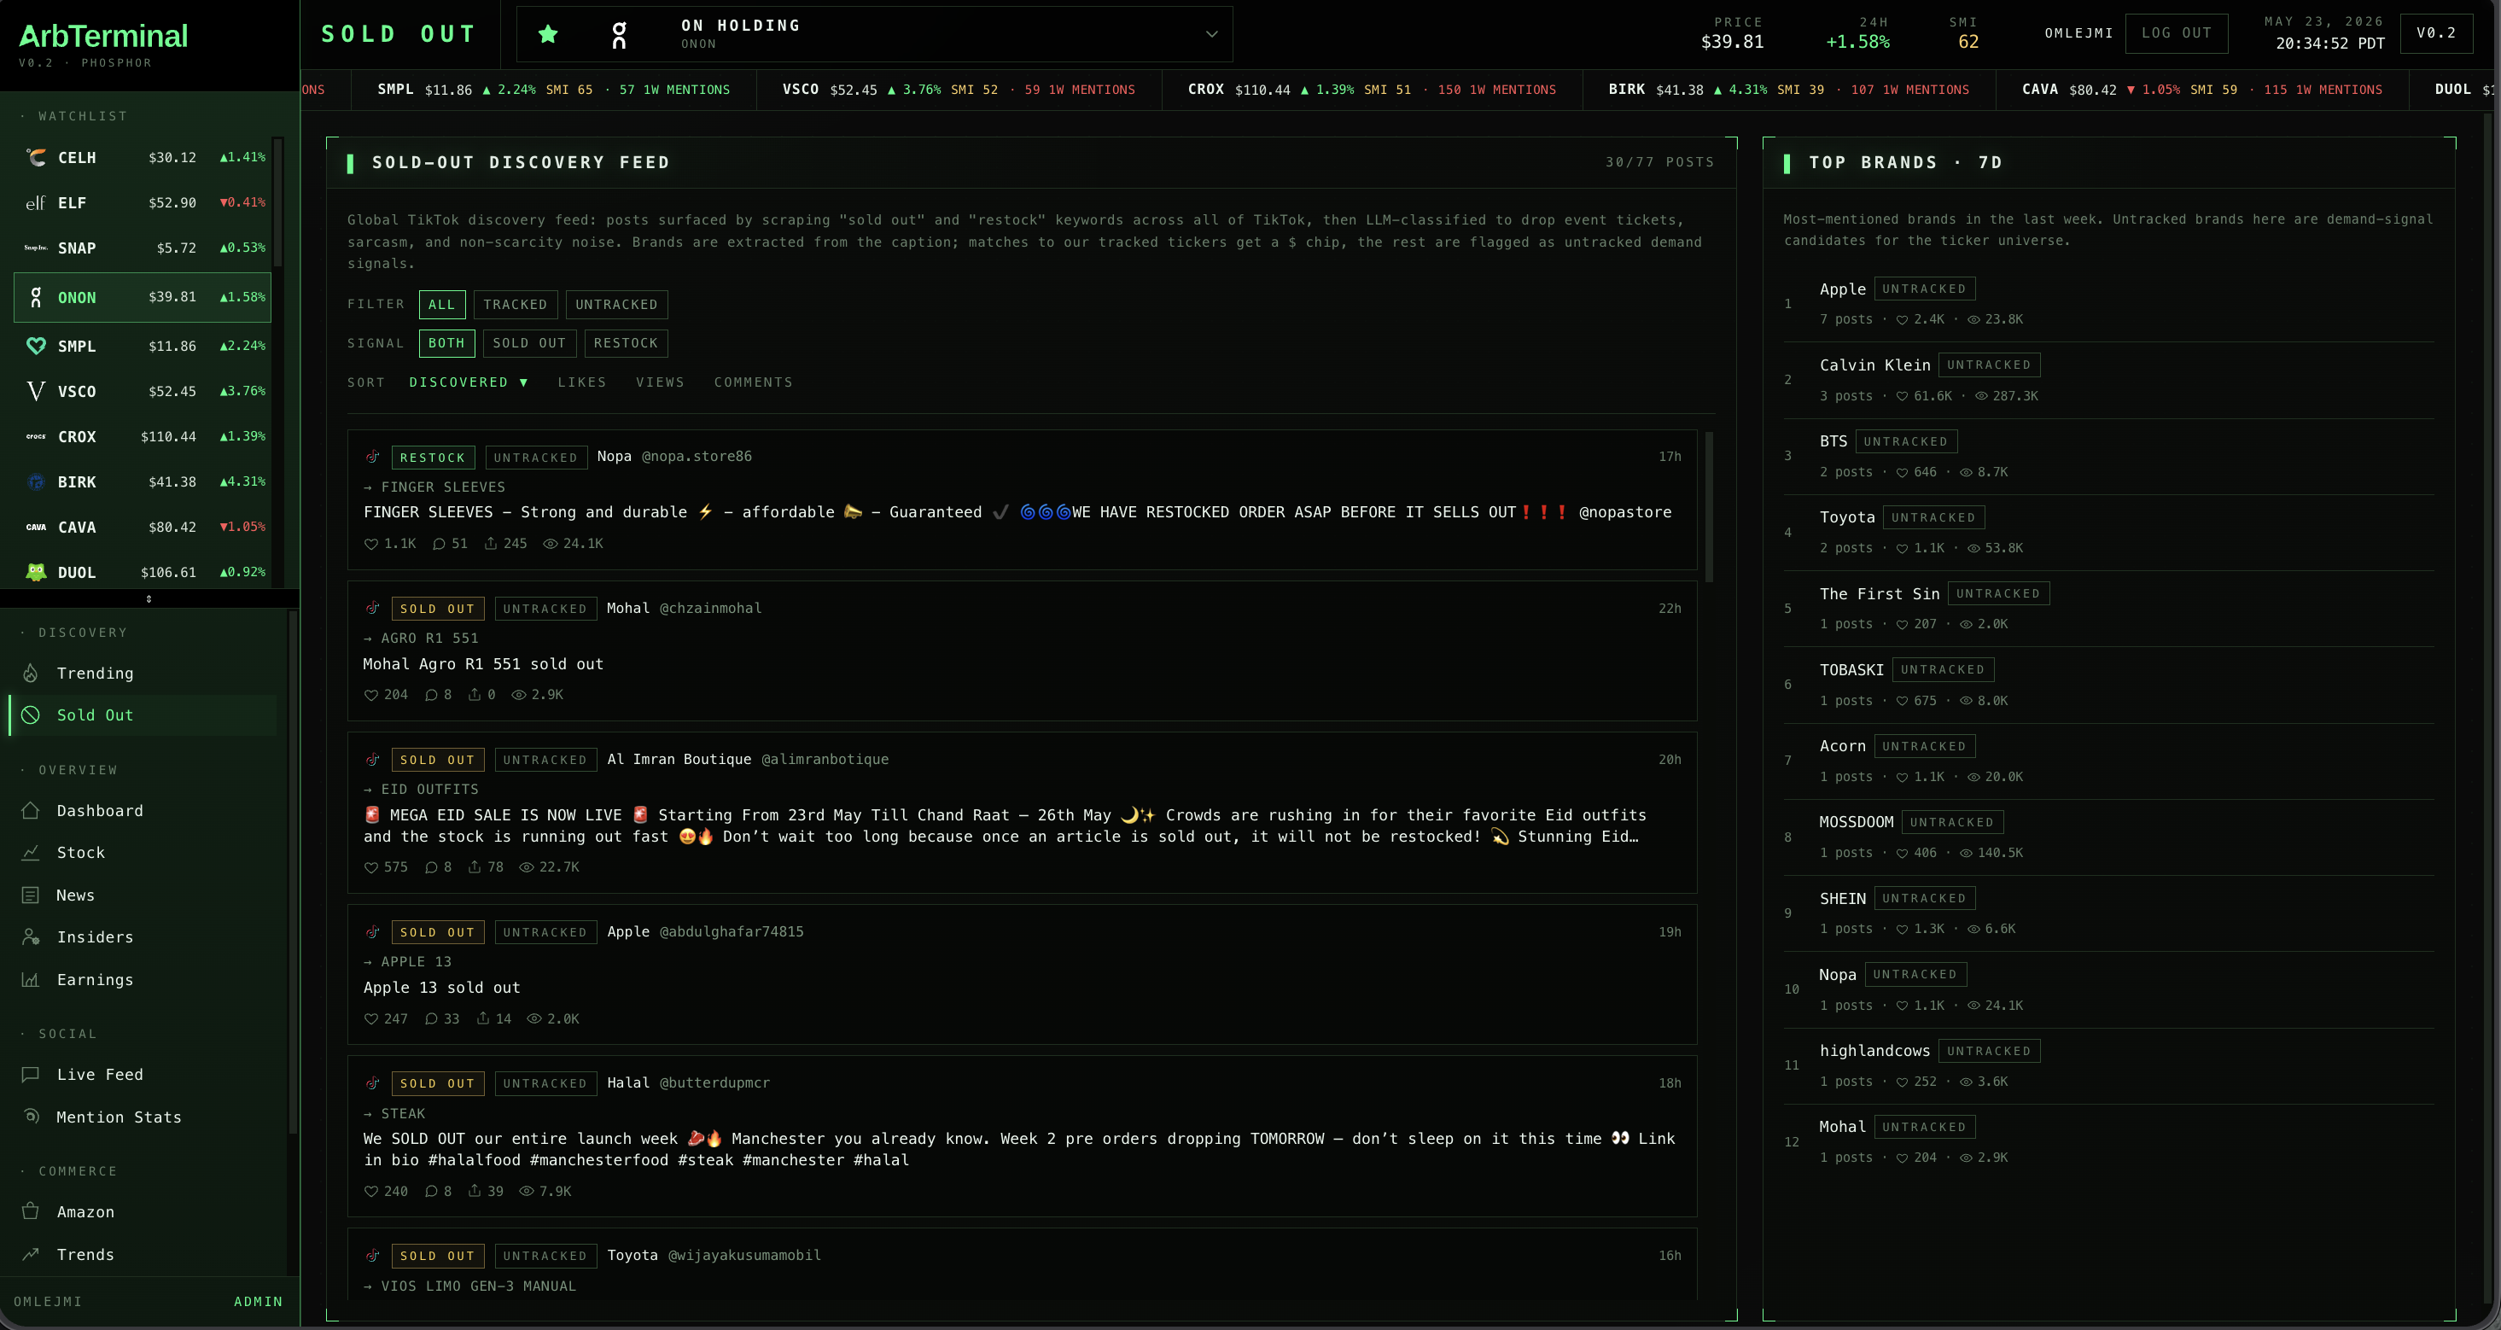Select CROX row in watchlist

click(x=143, y=437)
